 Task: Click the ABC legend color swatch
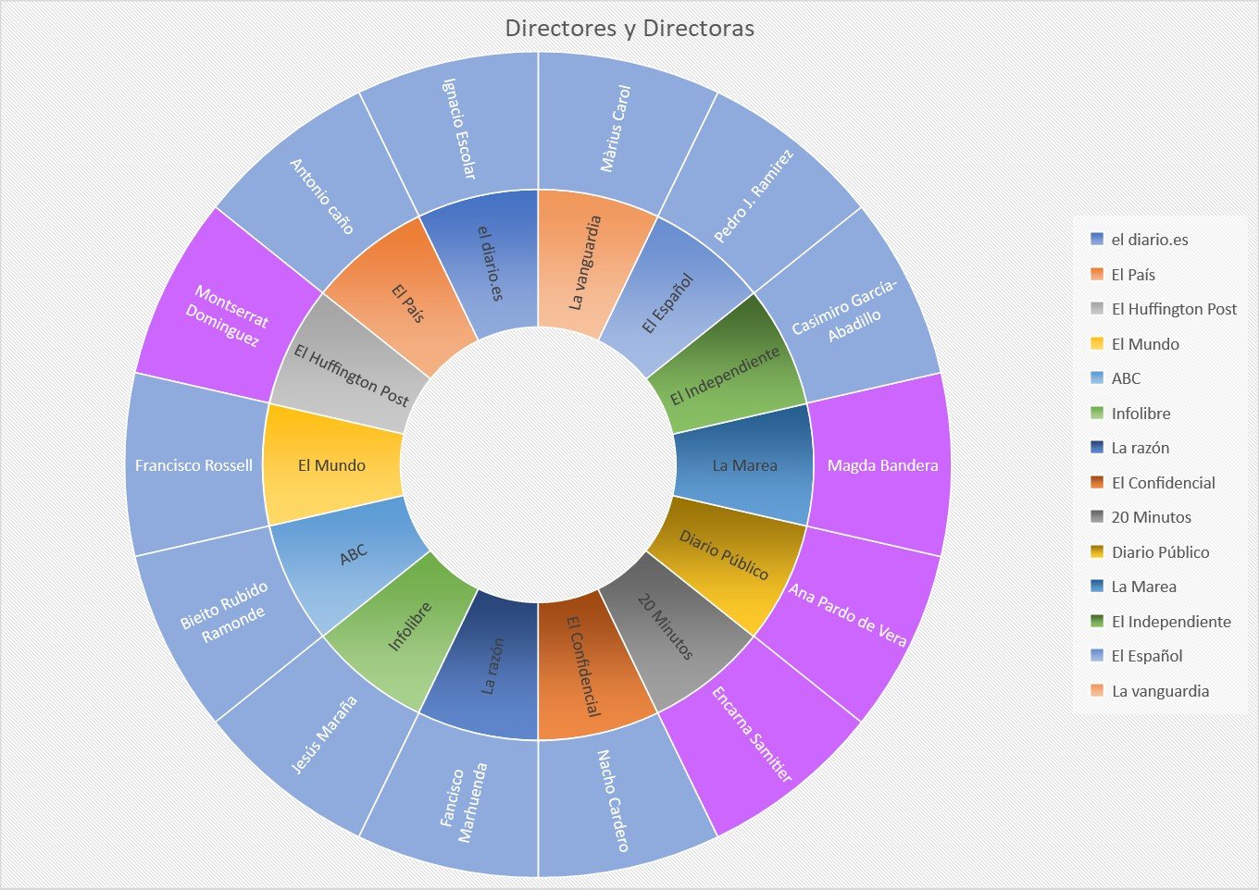click(1097, 378)
